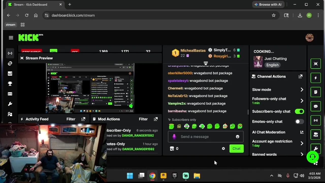Open the Stream section in left sidebar
Image resolution: width=325 pixels, height=183 pixels.
(x=10, y=53)
